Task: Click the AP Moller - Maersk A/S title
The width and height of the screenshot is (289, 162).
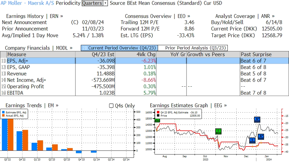Action: 27,3
